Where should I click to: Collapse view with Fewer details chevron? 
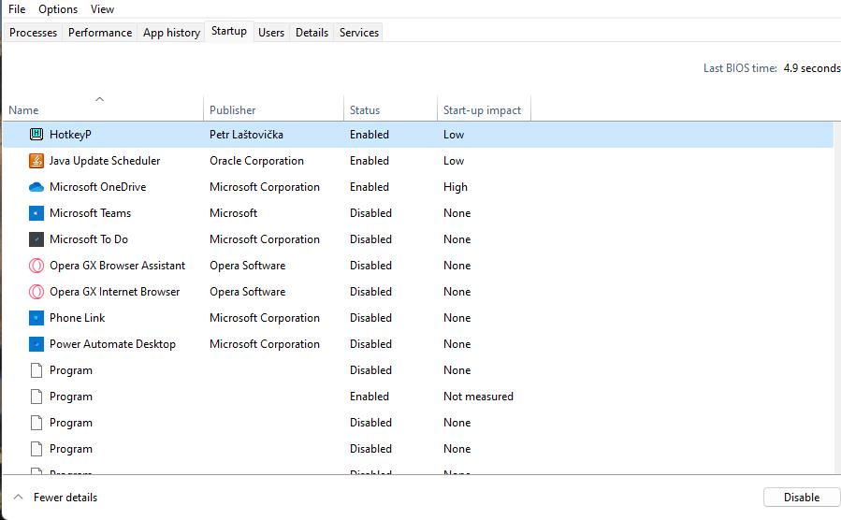click(18, 498)
